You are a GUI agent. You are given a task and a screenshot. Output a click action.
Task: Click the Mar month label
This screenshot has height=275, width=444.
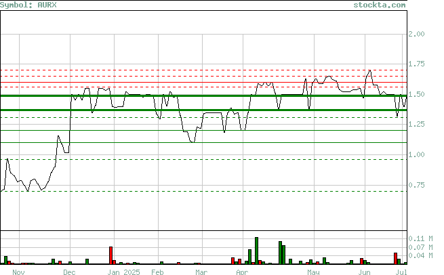201,272
